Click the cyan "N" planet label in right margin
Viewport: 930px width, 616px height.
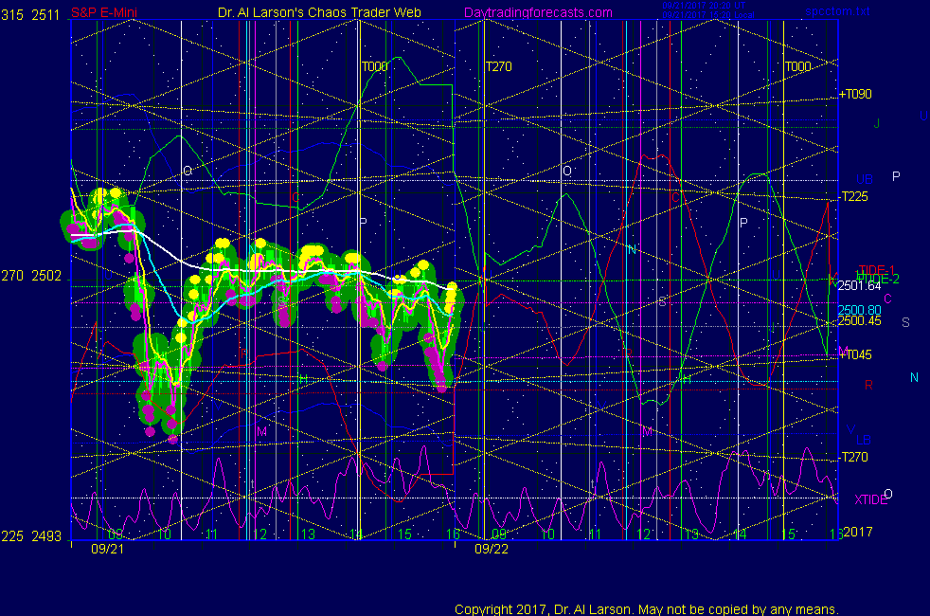tap(914, 377)
